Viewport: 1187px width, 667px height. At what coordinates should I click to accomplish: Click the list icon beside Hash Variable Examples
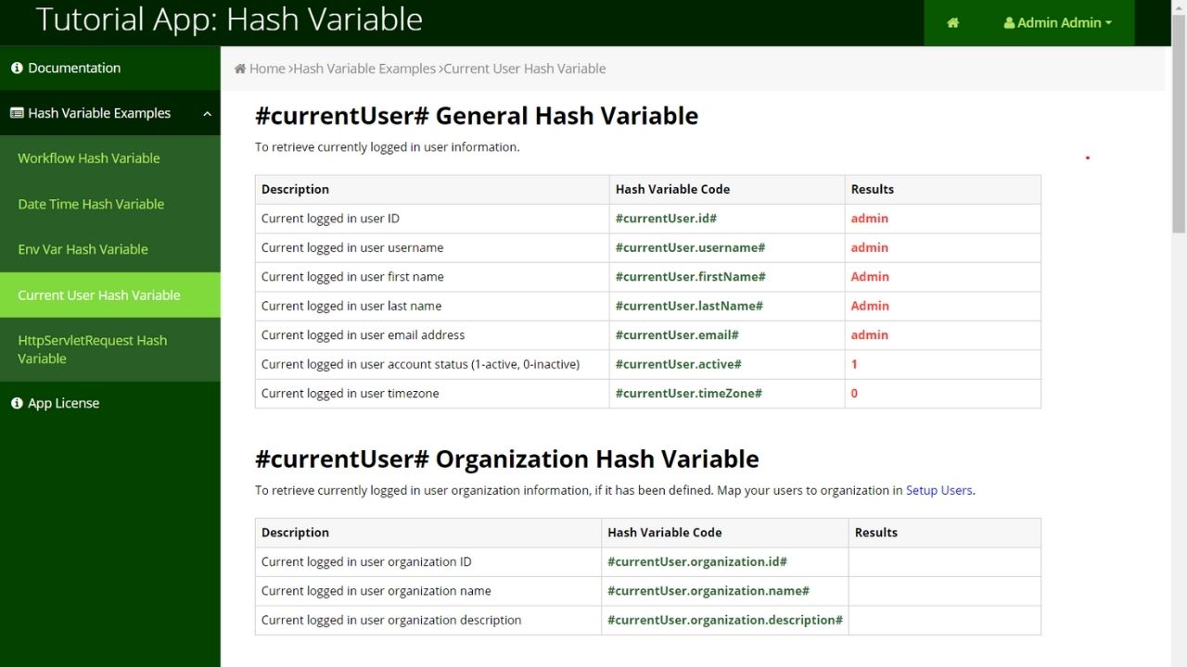click(x=17, y=113)
